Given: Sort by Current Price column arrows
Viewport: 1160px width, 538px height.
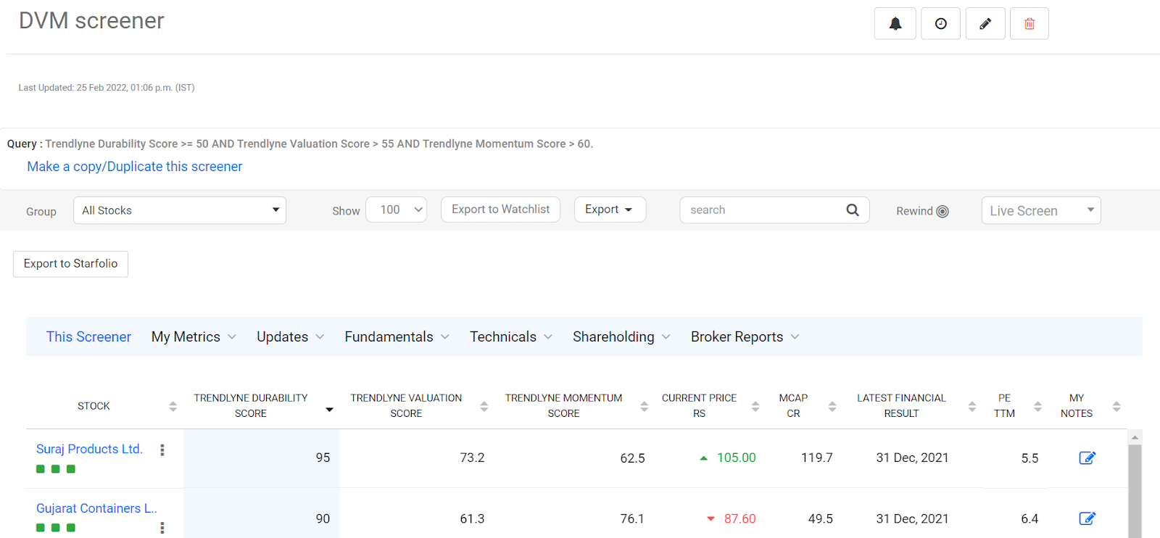Looking at the screenshot, I should coord(755,407).
